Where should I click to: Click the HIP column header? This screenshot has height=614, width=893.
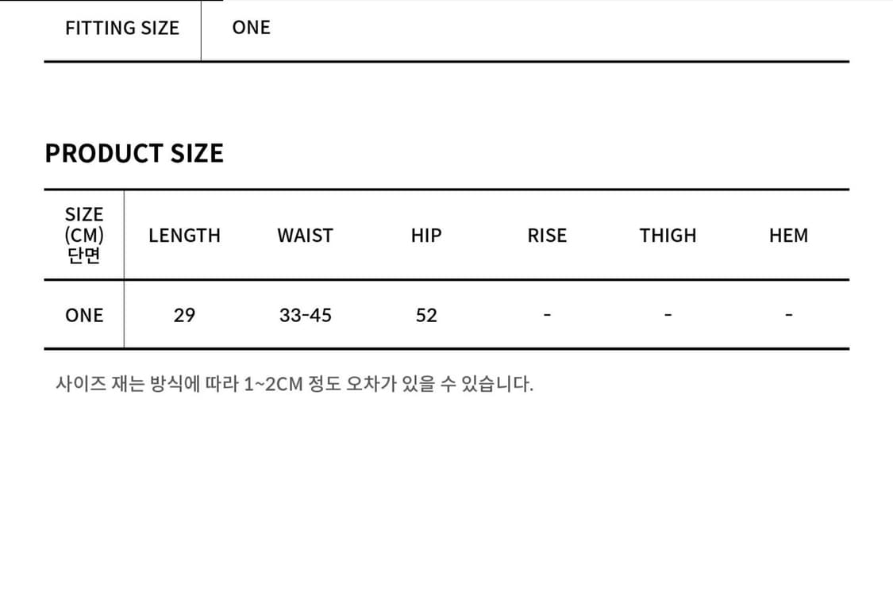point(426,236)
